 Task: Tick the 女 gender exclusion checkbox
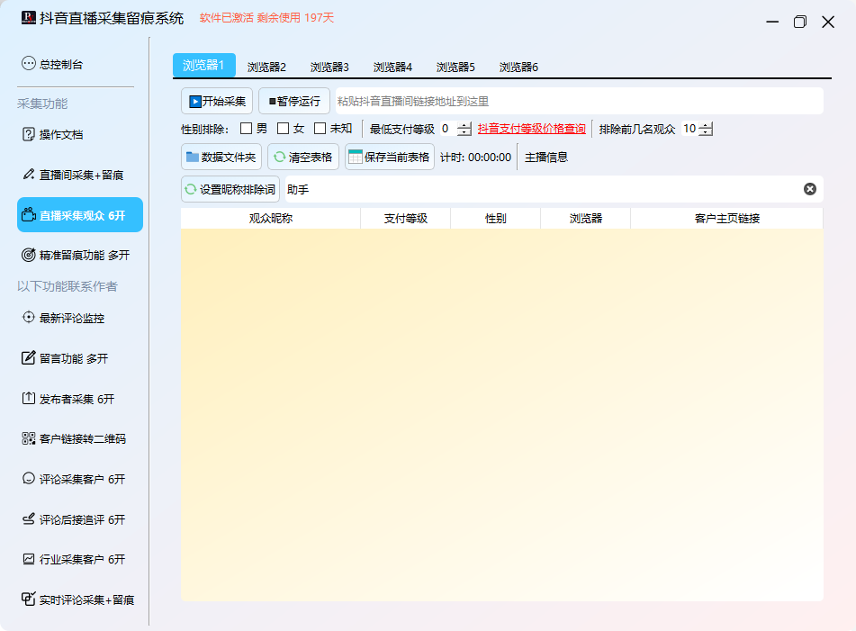click(x=283, y=129)
